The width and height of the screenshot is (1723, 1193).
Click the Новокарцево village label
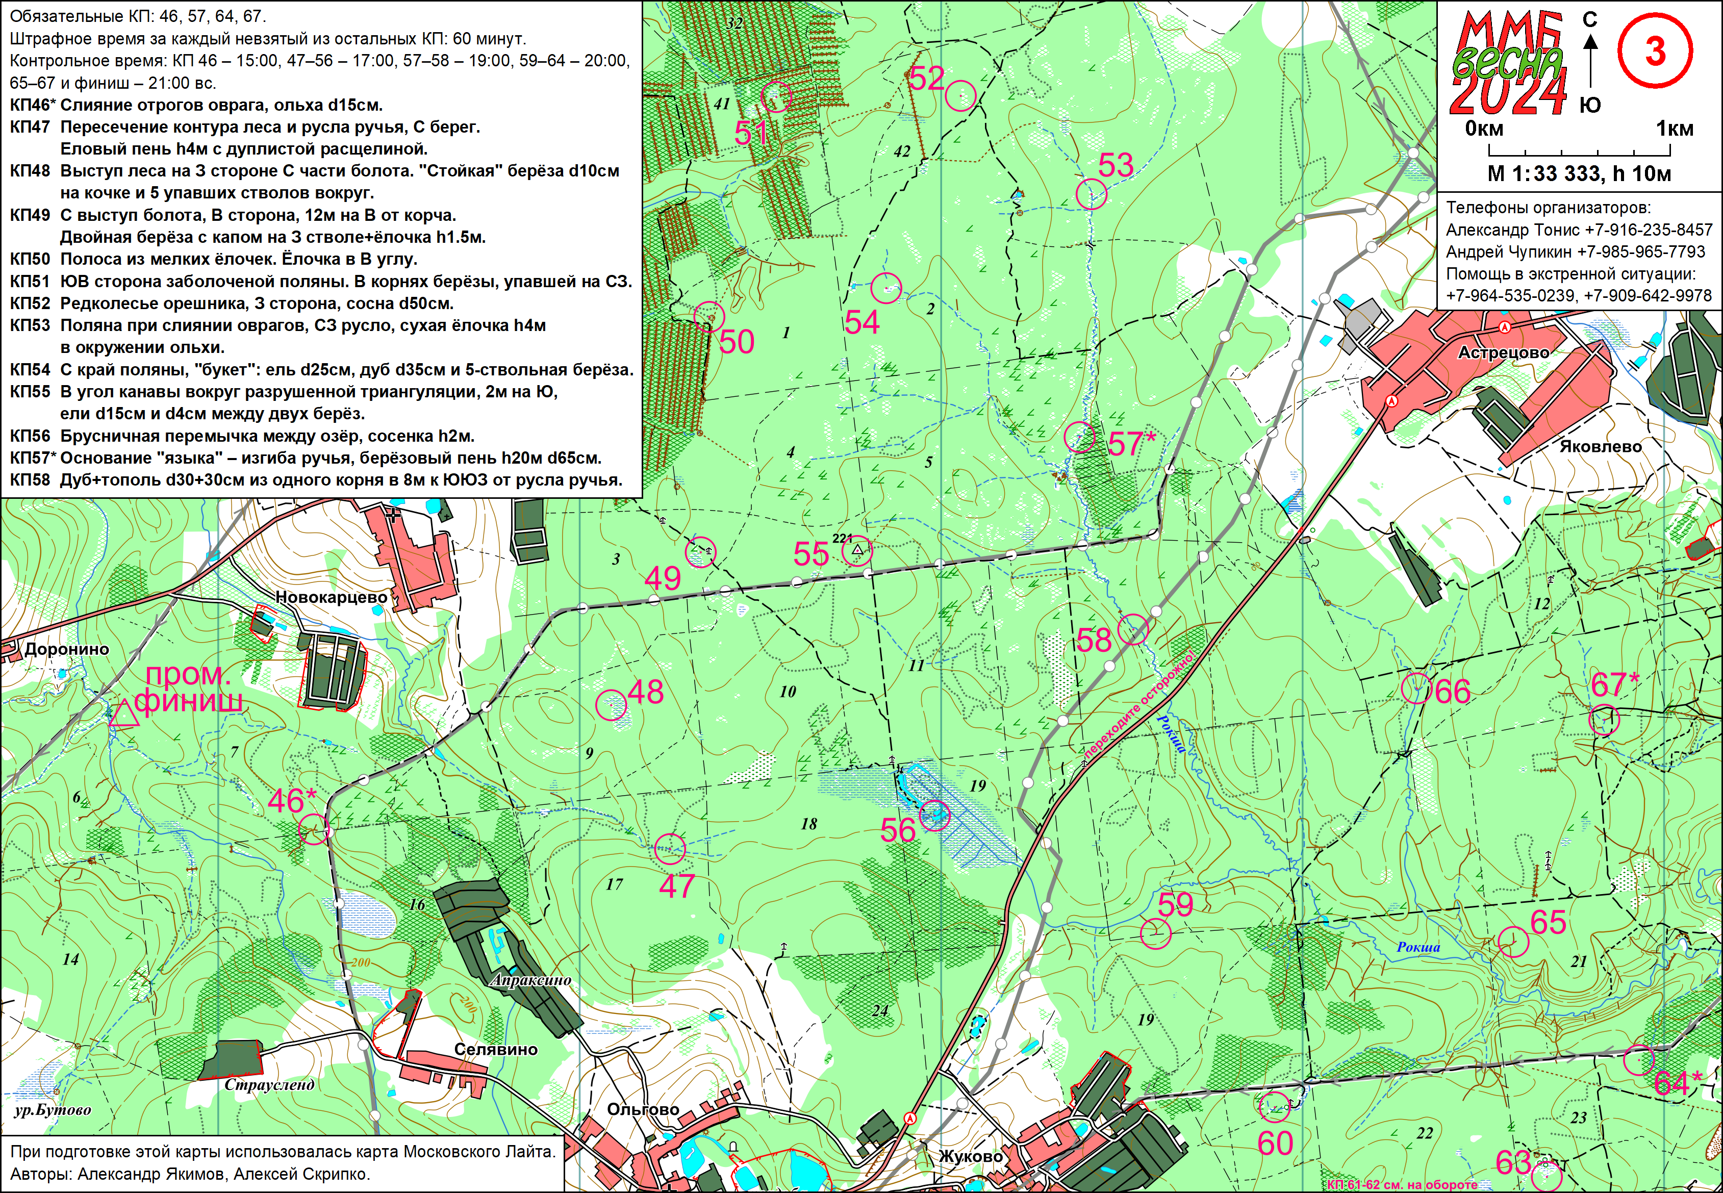pos(331,597)
